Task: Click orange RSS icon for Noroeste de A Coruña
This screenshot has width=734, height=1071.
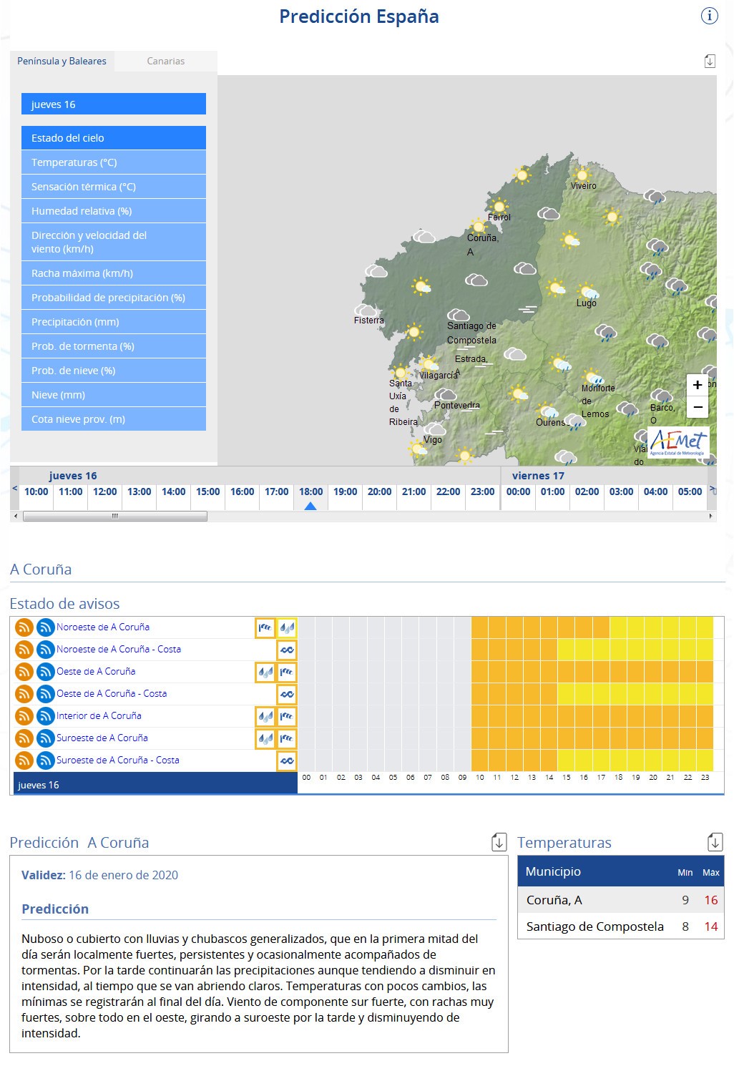Action: click(24, 627)
